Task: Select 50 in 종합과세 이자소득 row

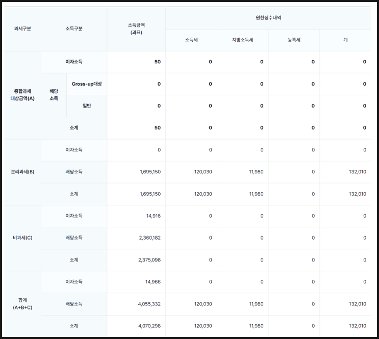Action: 158,62
